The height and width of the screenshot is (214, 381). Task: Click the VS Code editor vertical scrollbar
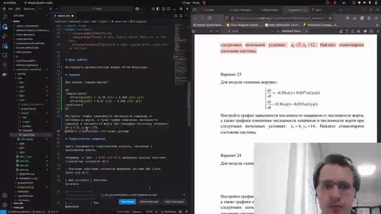click(189, 105)
